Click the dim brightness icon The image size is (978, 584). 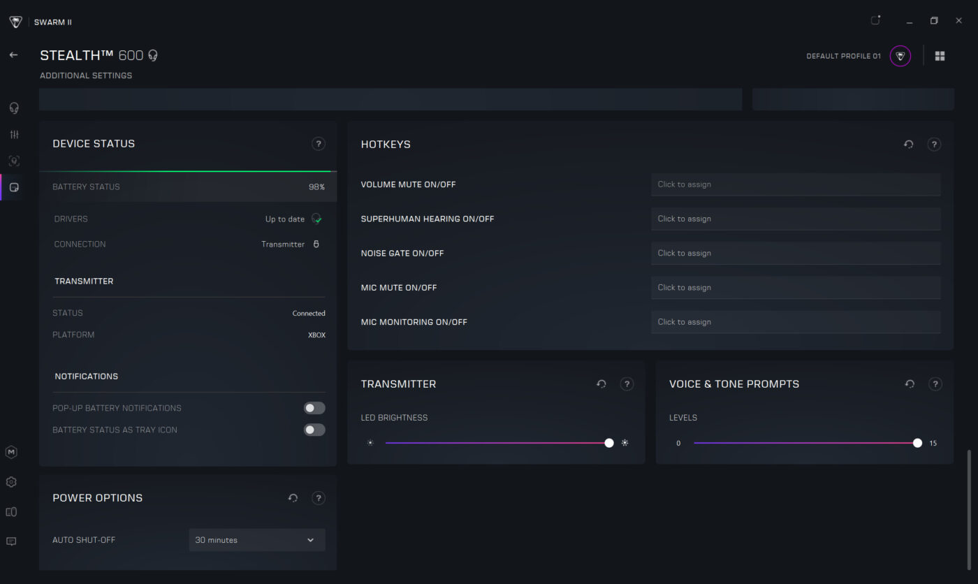(x=370, y=443)
